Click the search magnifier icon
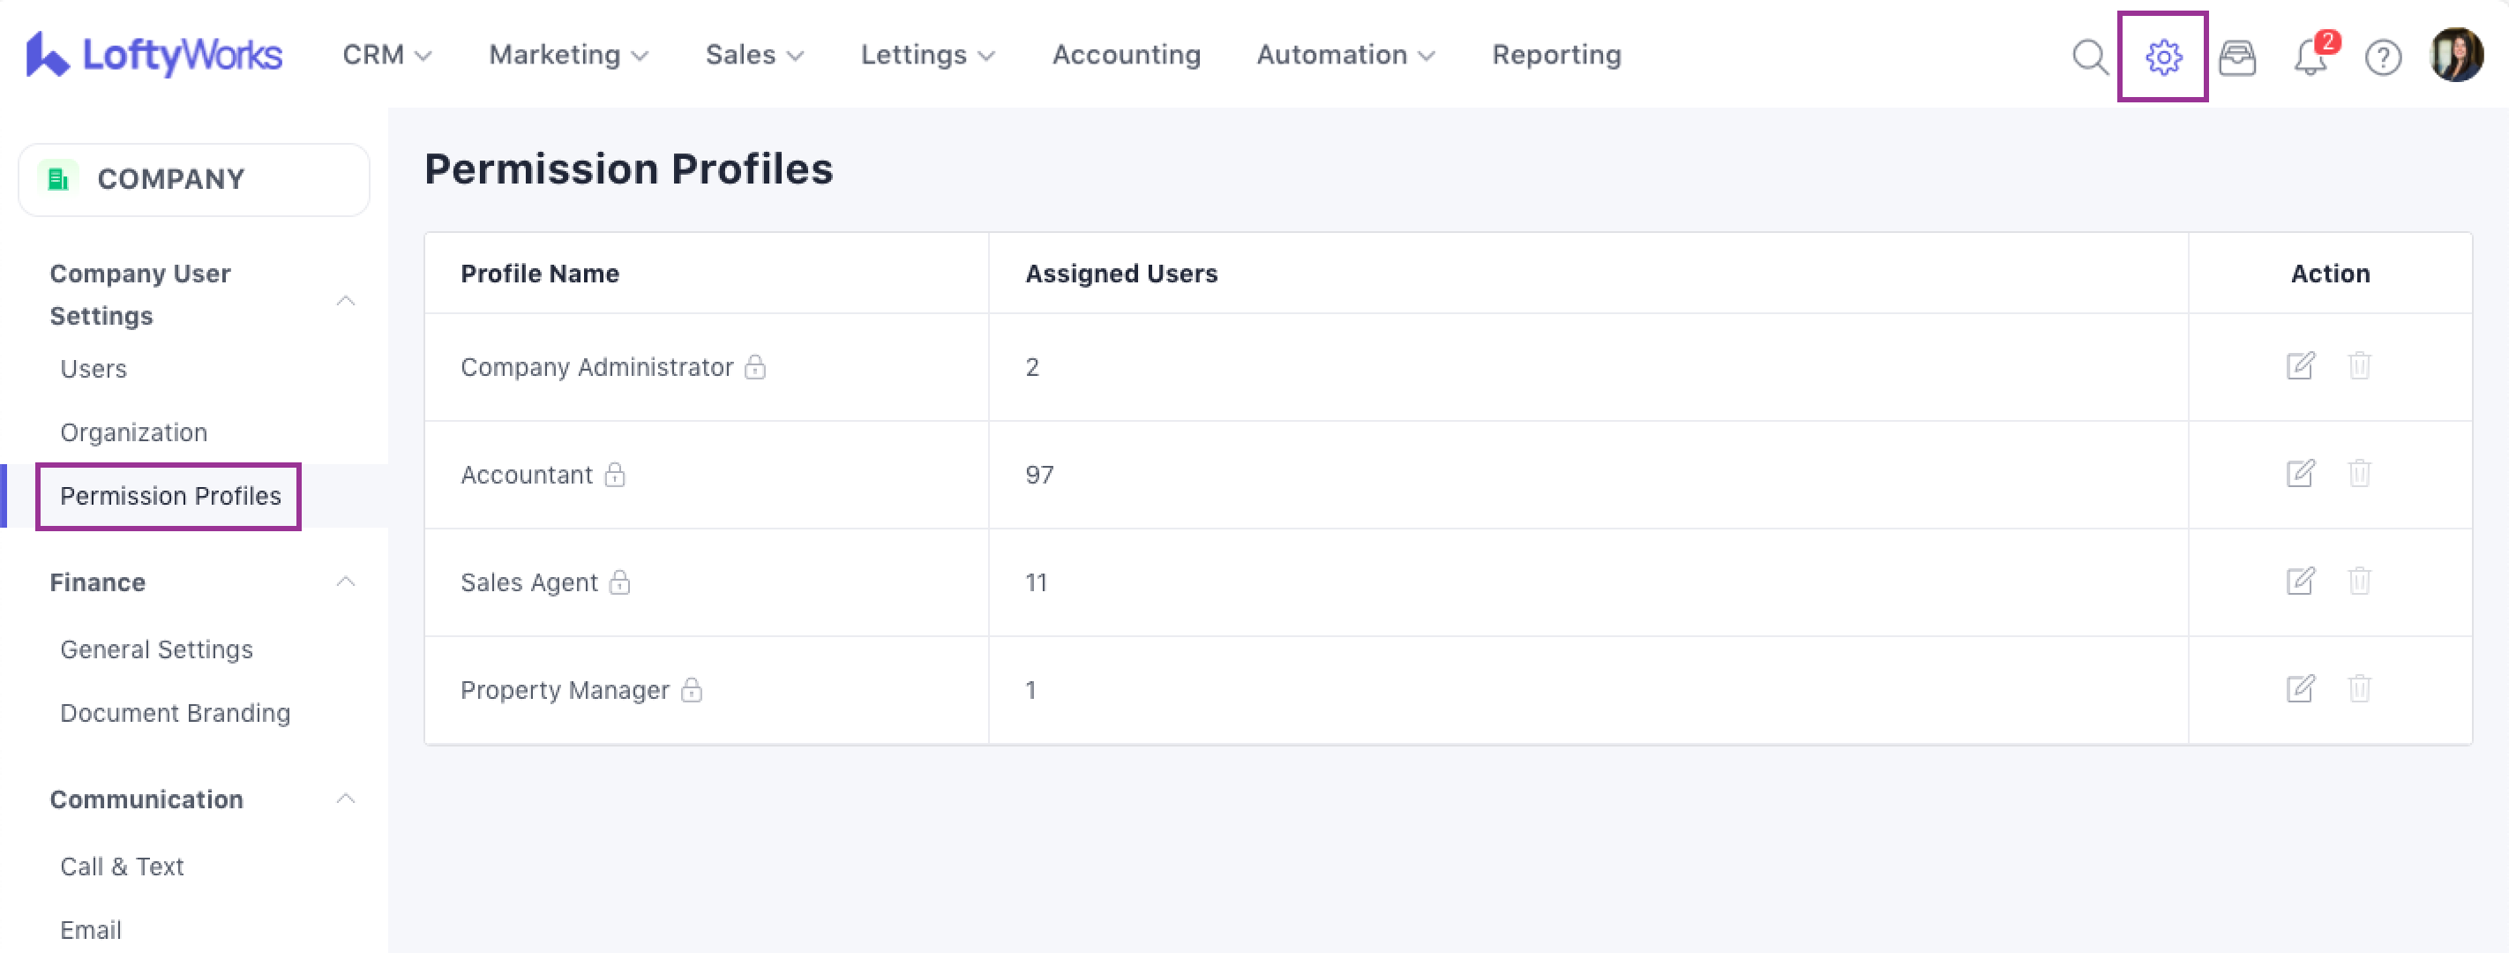 click(x=2089, y=56)
